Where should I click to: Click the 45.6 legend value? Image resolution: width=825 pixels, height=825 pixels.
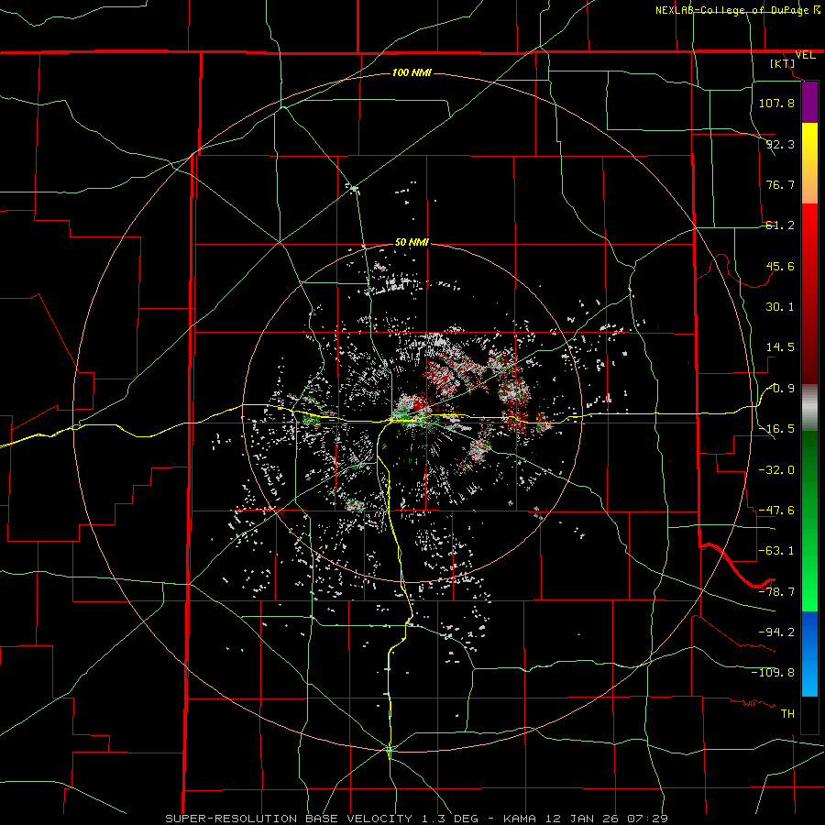coord(780,266)
